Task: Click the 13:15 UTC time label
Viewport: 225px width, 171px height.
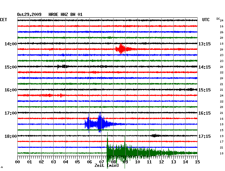Action: [x=205, y=44]
